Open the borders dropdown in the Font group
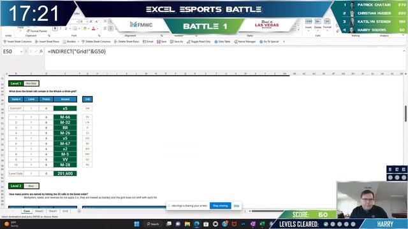The image size is (408, 229). [x=80, y=29]
